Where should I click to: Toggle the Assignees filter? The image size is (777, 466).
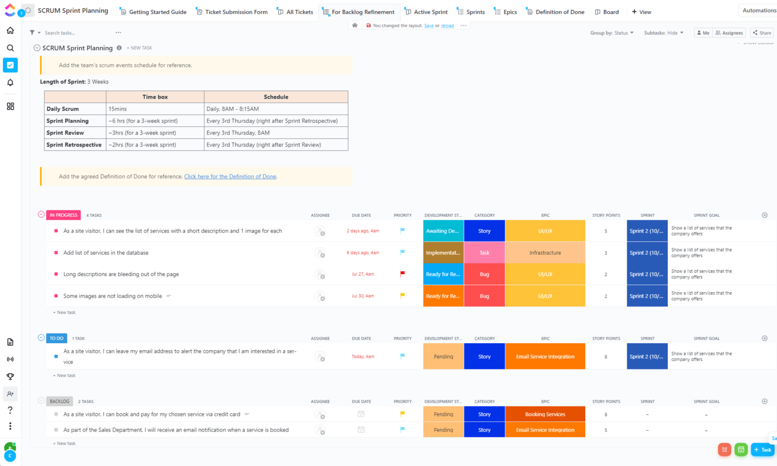tap(729, 32)
